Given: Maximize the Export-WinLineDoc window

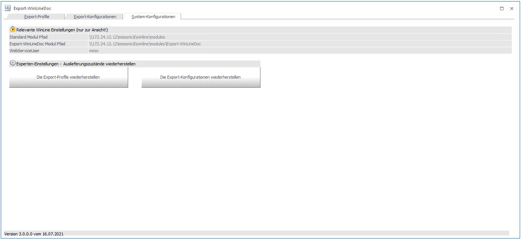Looking at the screenshot, I should [x=502, y=8].
